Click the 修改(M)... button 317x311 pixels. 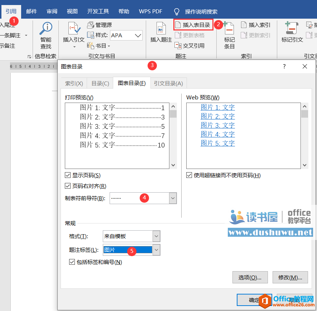pos(290,277)
